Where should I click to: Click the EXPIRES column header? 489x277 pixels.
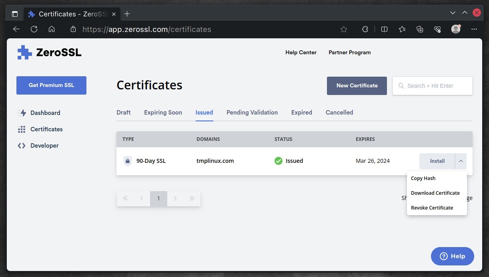tap(365, 139)
